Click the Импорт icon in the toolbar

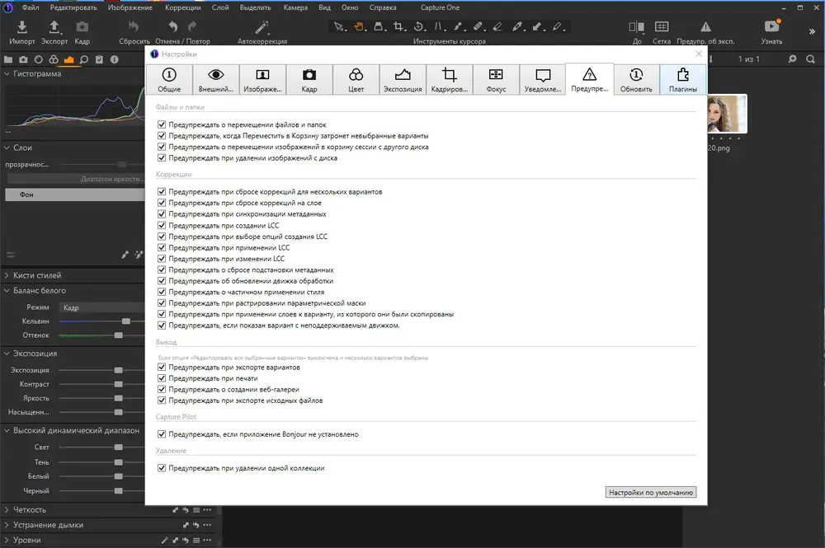pos(21,27)
